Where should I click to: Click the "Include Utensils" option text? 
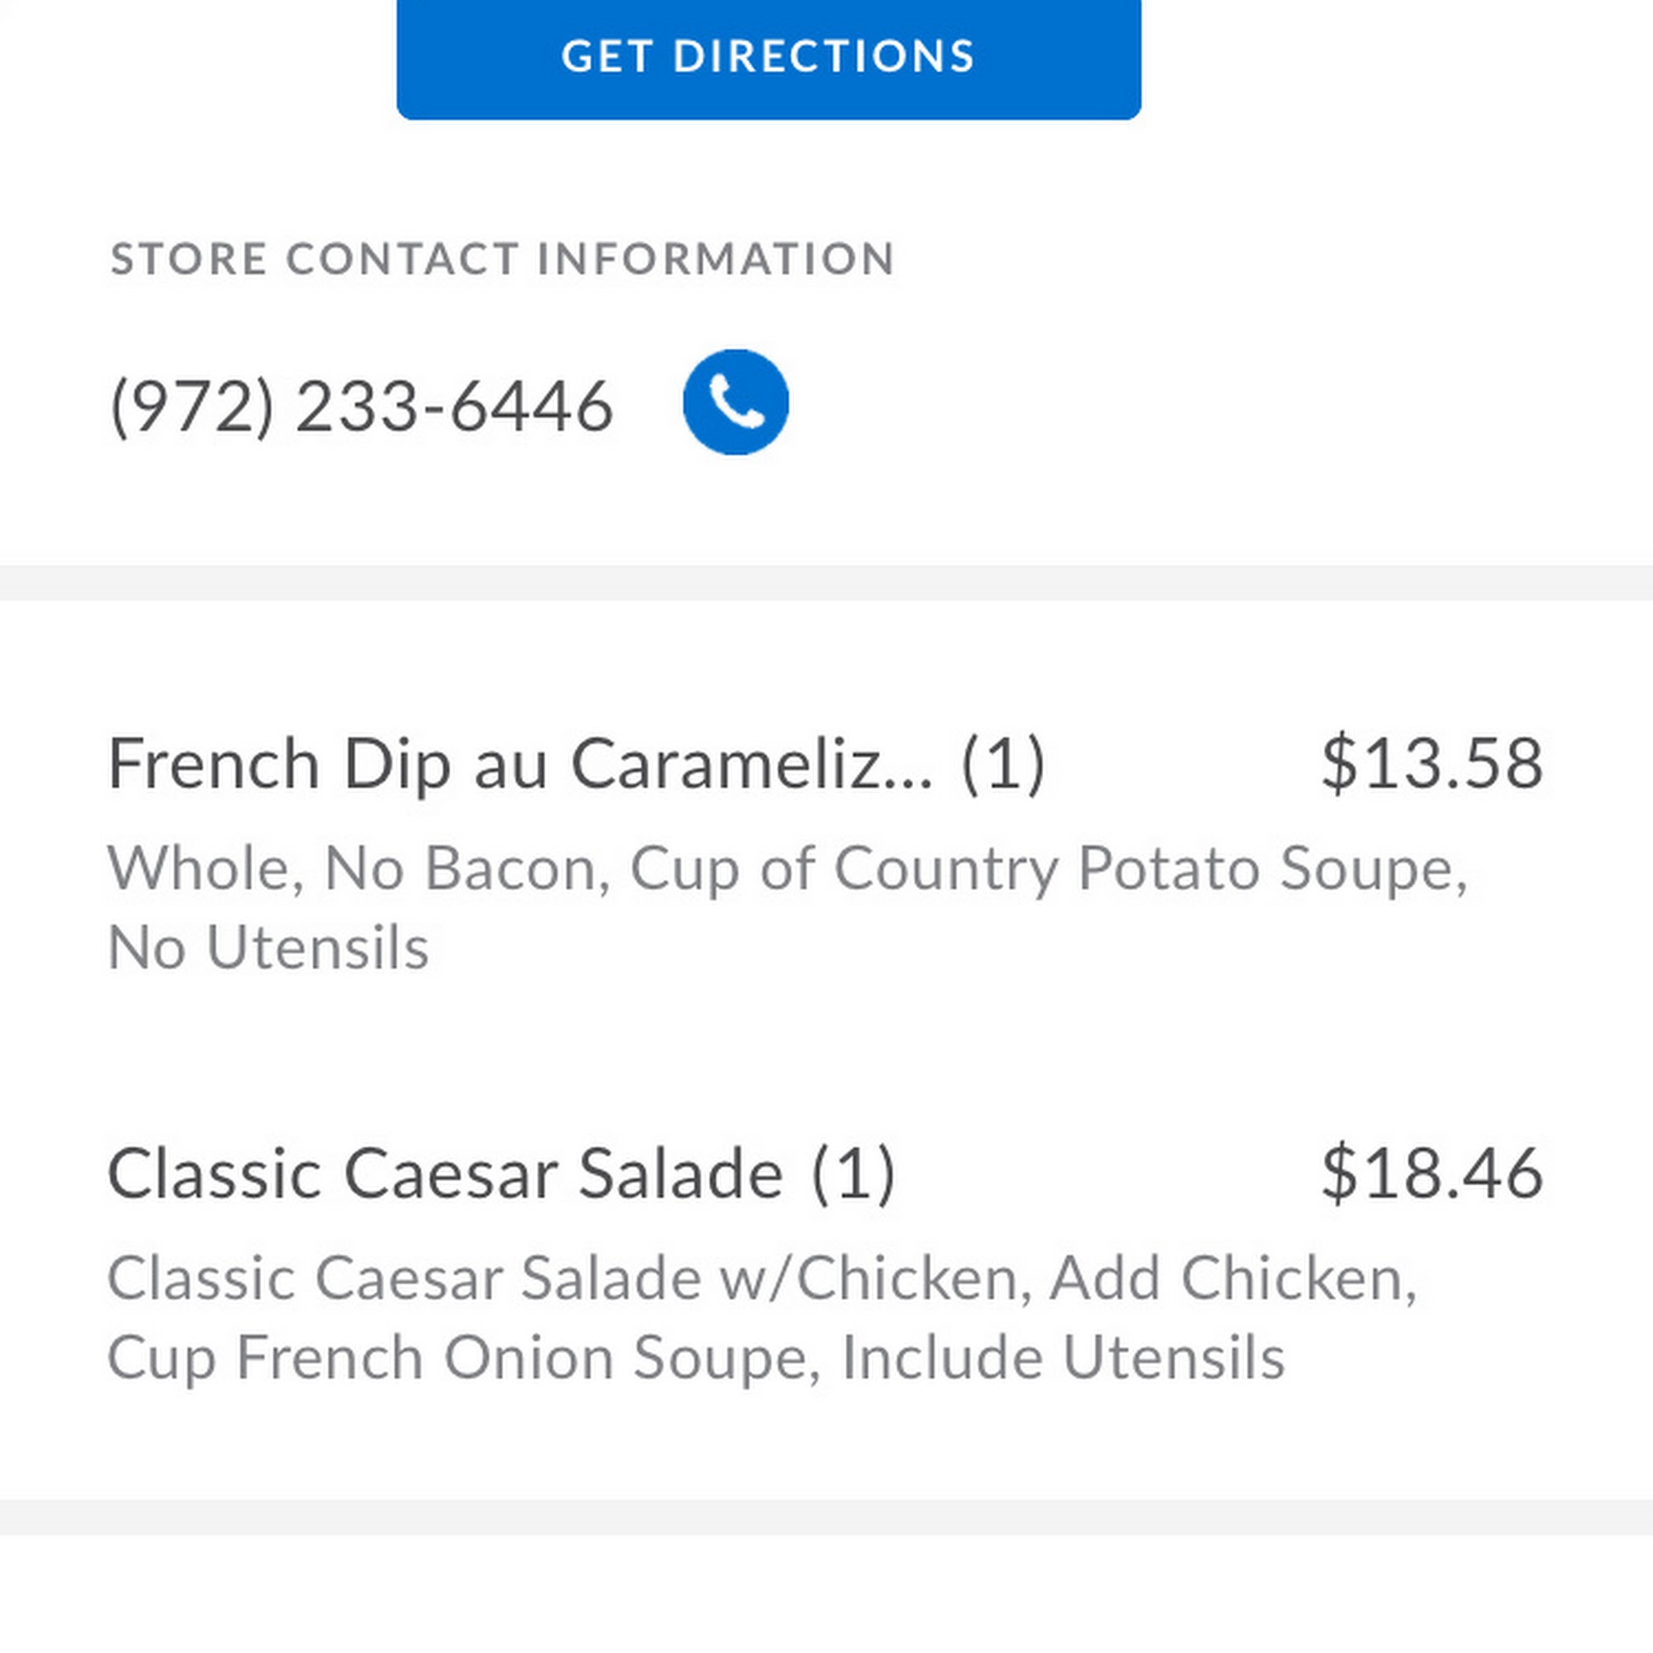[x=1063, y=1358]
